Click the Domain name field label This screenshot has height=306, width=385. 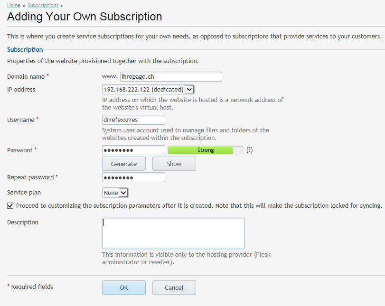(26, 76)
